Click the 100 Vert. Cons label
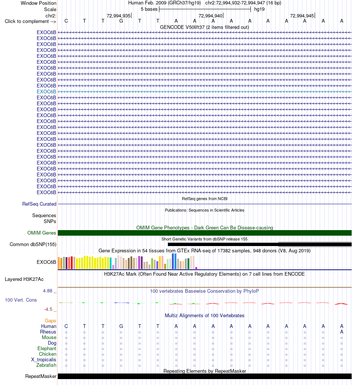Viewport: 352px width, 385px height. pyautogui.click(x=21, y=300)
